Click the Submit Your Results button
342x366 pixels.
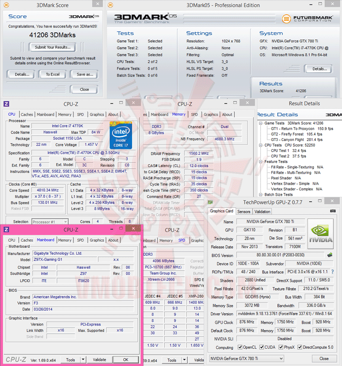53,47
